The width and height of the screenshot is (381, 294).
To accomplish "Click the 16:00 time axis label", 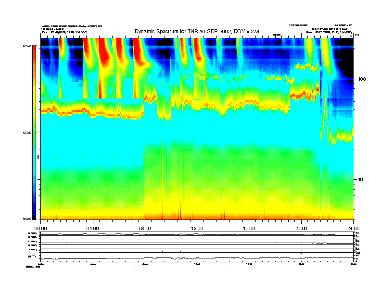I will point(249,229).
